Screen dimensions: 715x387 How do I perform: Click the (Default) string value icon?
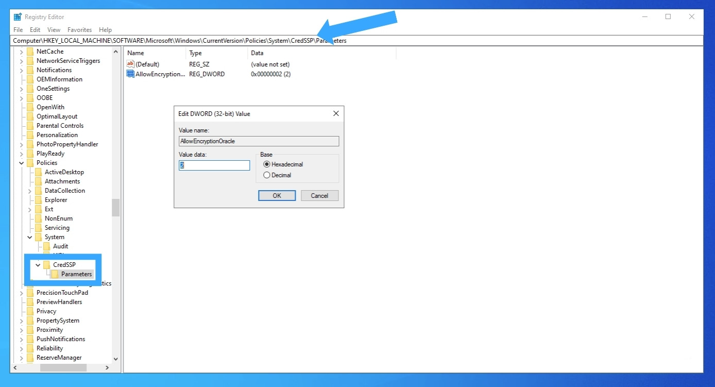click(x=130, y=64)
